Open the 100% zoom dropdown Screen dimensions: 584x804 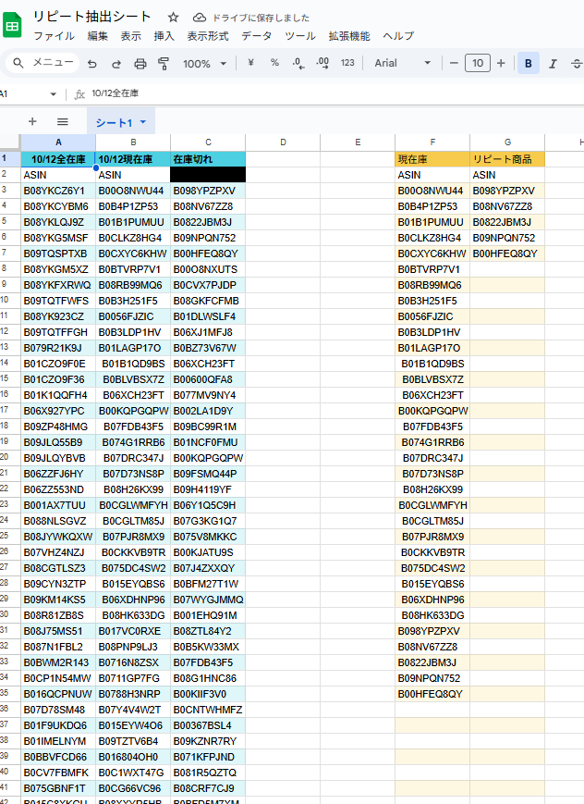pos(203,64)
